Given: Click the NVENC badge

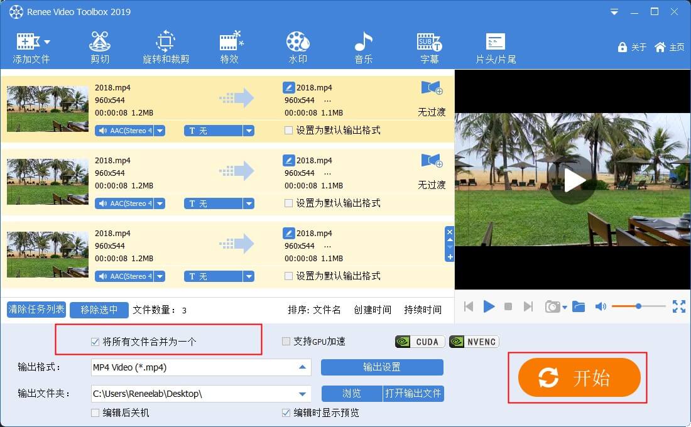Looking at the screenshot, I should coord(474,342).
